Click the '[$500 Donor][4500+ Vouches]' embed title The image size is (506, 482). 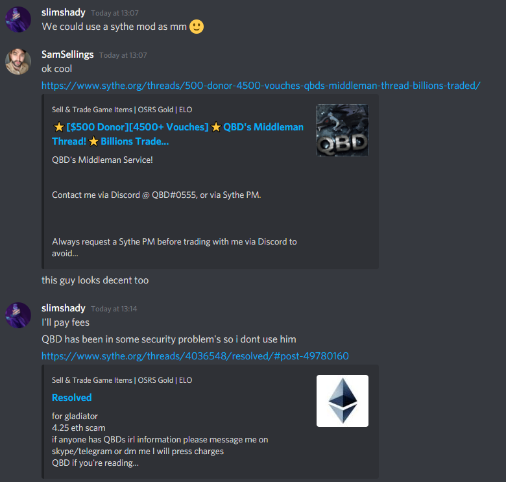138,127
